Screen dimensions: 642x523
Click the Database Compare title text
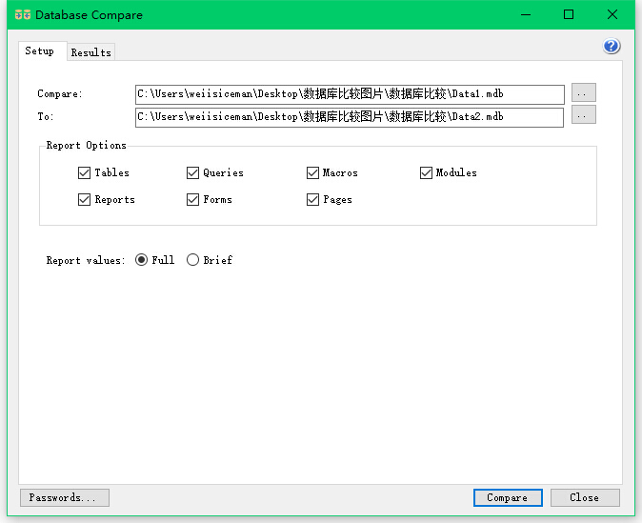click(89, 15)
